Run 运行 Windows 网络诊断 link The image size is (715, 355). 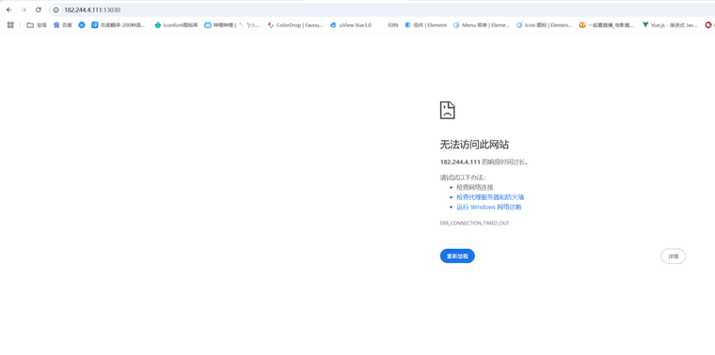489,207
